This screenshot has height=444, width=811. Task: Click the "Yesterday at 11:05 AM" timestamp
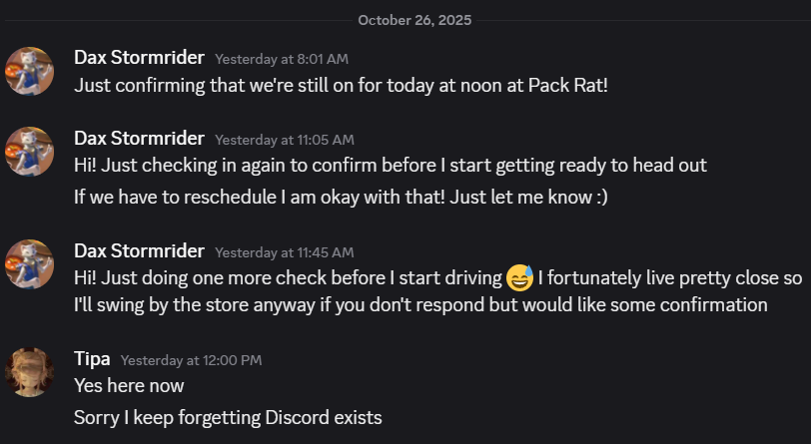(285, 140)
